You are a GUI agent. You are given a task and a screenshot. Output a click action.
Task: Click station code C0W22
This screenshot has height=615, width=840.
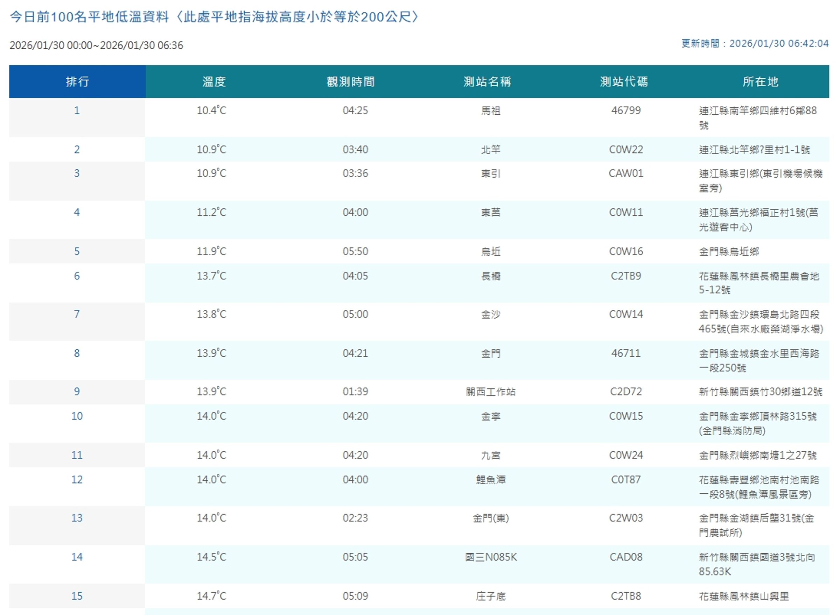click(626, 150)
